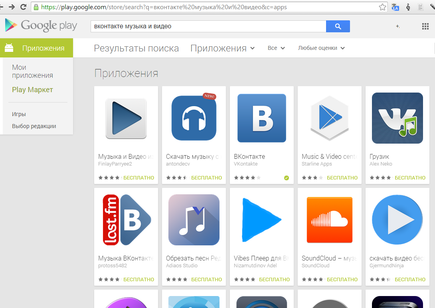Click the SoundCloud developer name
This screenshot has width=435, height=308.
tap(315, 266)
